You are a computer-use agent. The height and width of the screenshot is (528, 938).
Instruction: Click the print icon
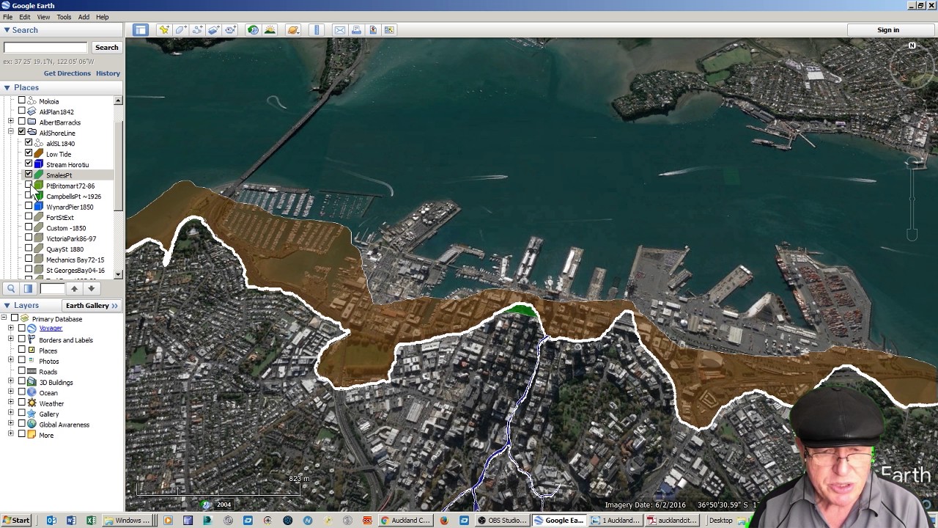356,30
